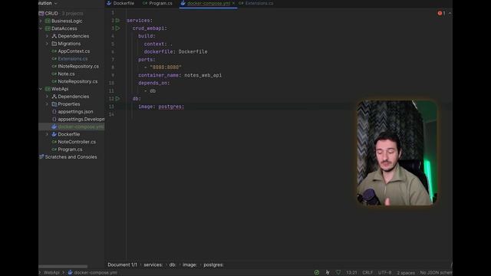This screenshot has width=491, height=276.
Task: Click the Migrations folder icon
Action: pyautogui.click(x=54, y=44)
